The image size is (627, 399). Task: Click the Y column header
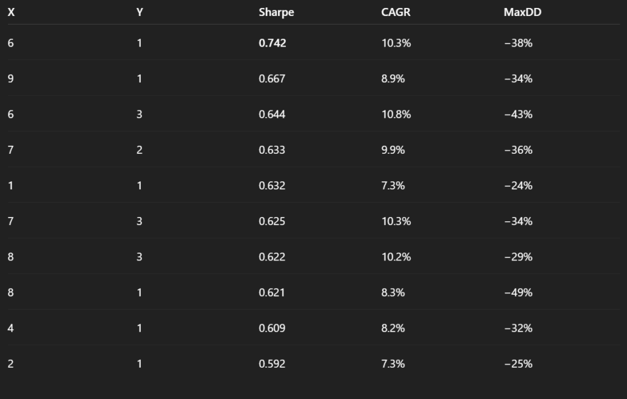(140, 12)
